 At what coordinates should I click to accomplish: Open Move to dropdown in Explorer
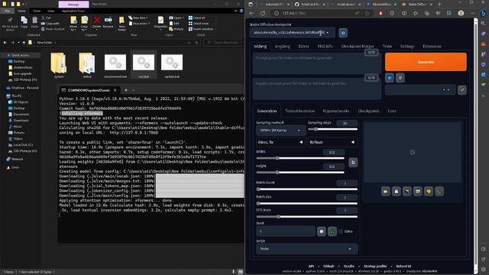point(73,24)
